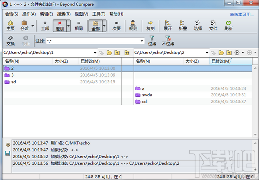The image size is (259, 180).
Task: Open the 工具(T) menu
Action: (x=99, y=14)
